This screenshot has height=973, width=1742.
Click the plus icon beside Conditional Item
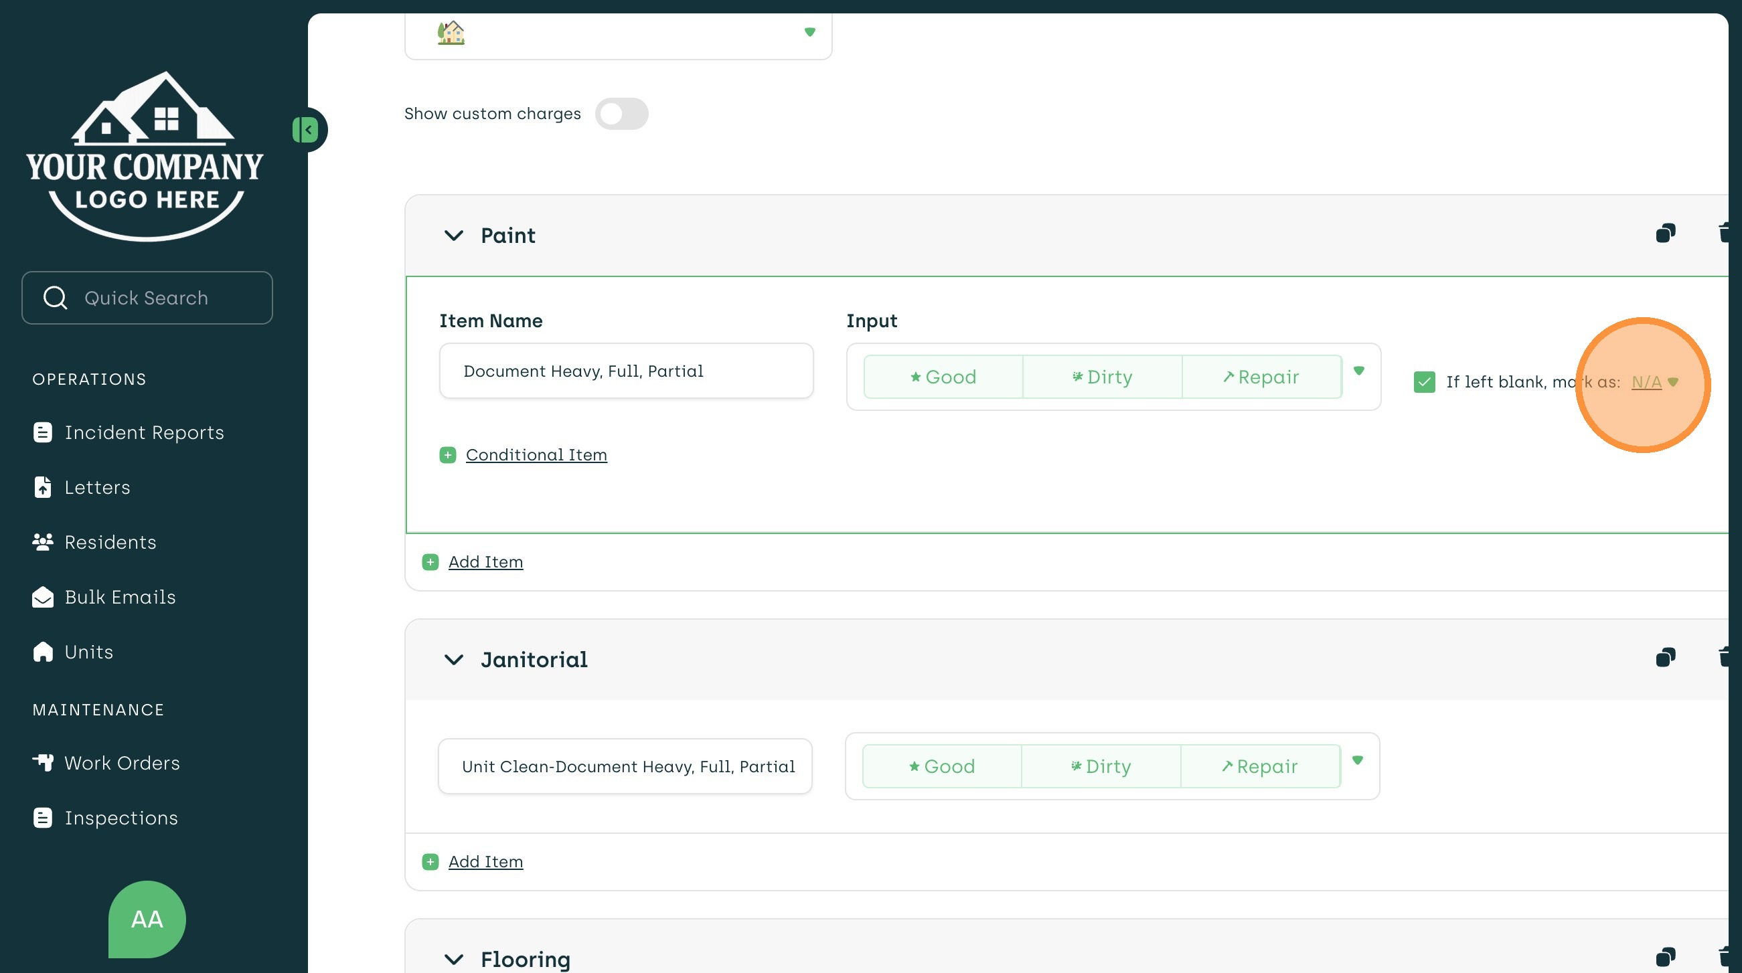448,455
